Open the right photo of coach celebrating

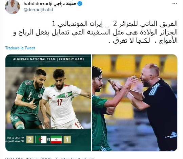pyautogui.click(x=135, y=103)
